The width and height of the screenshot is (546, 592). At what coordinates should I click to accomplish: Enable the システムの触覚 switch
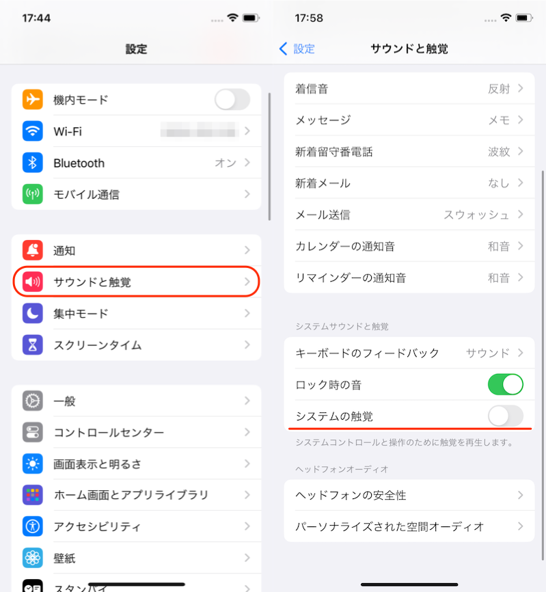coord(505,416)
